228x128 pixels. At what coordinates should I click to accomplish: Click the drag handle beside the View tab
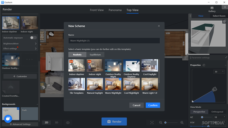click(190, 16)
